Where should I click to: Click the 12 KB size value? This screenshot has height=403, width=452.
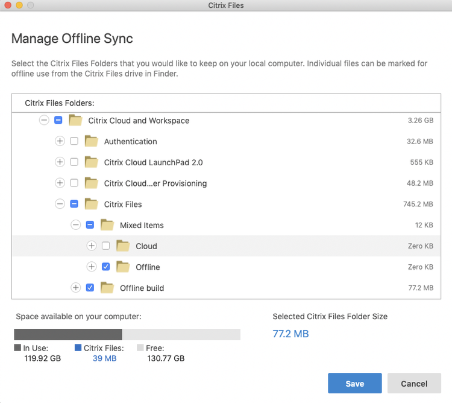[x=424, y=224]
